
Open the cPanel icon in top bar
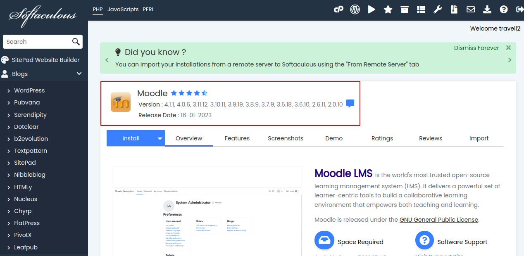(338, 9)
